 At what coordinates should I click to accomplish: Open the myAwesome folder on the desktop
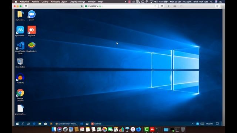tap(20, 16)
